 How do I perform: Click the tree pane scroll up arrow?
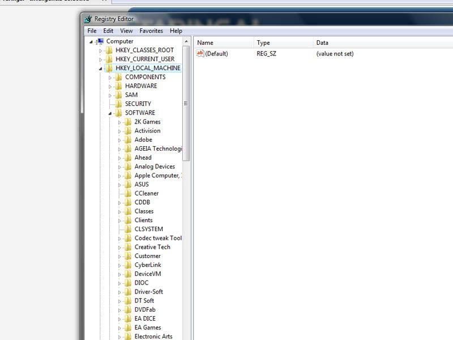[186, 41]
